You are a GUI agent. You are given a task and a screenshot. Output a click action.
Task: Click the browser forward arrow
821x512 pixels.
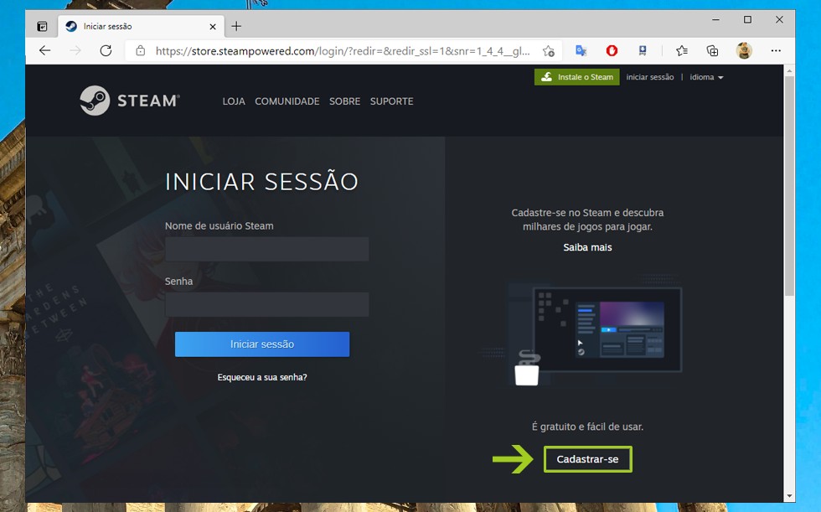click(x=75, y=51)
